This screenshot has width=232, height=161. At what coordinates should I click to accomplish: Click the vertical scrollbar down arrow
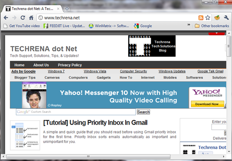(229, 151)
